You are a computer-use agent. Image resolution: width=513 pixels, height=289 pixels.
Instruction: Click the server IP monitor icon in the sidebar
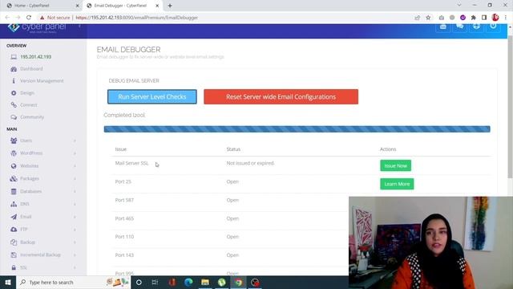[x=14, y=57]
